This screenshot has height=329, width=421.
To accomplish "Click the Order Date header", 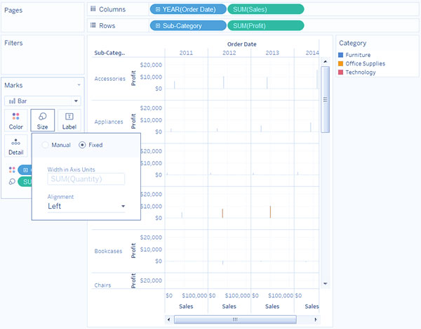I will pos(241,44).
